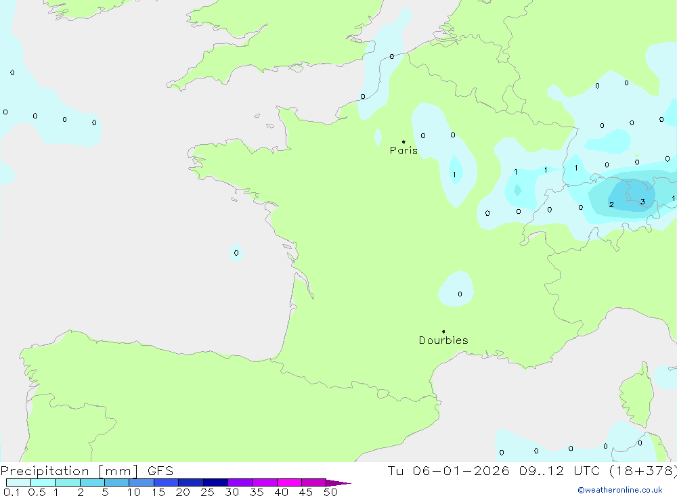This screenshot has height=496, width=677.
Task: Click the Paris location dot marker
Action: point(403,141)
